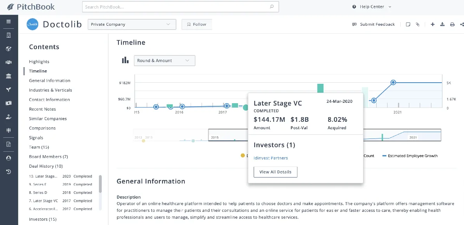Add a note with sticky note icon
The image size is (464, 225).
(x=408, y=24)
